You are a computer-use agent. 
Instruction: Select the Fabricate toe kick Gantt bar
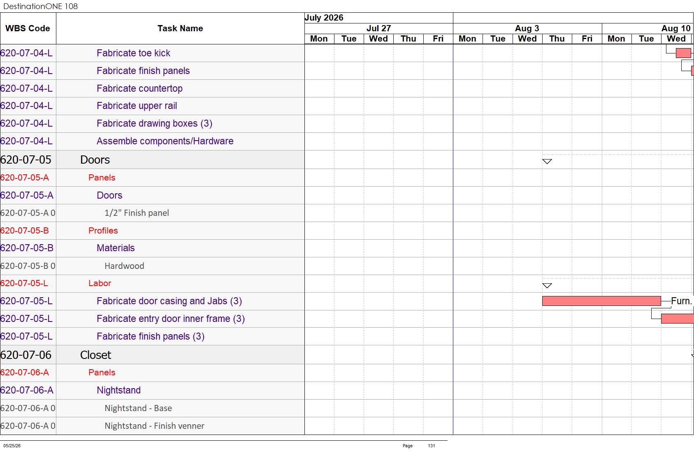click(x=683, y=53)
